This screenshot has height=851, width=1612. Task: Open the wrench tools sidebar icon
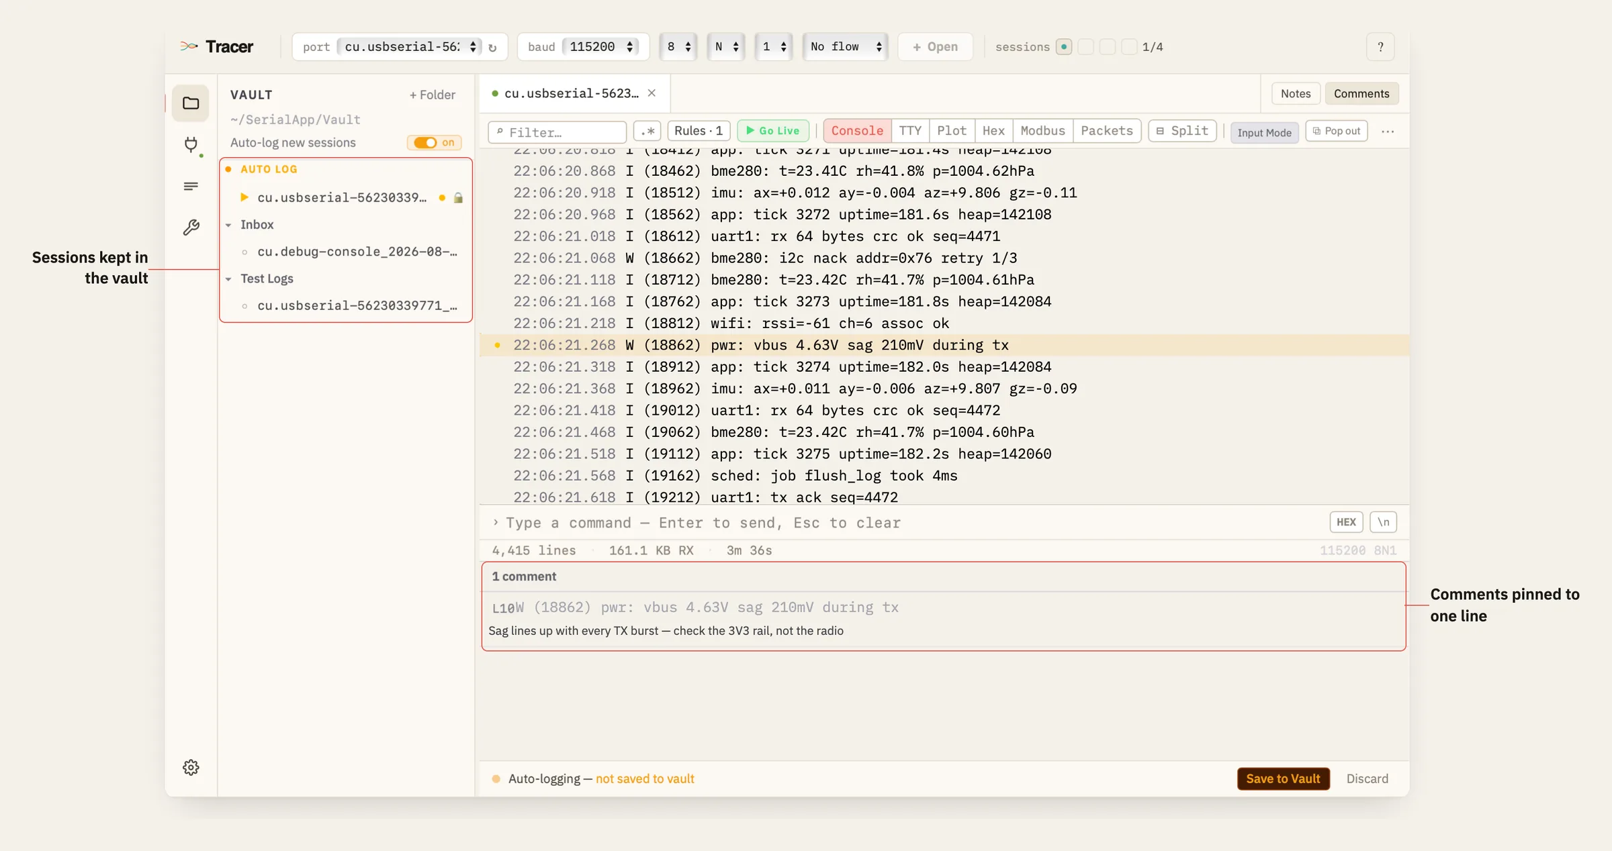[191, 228]
